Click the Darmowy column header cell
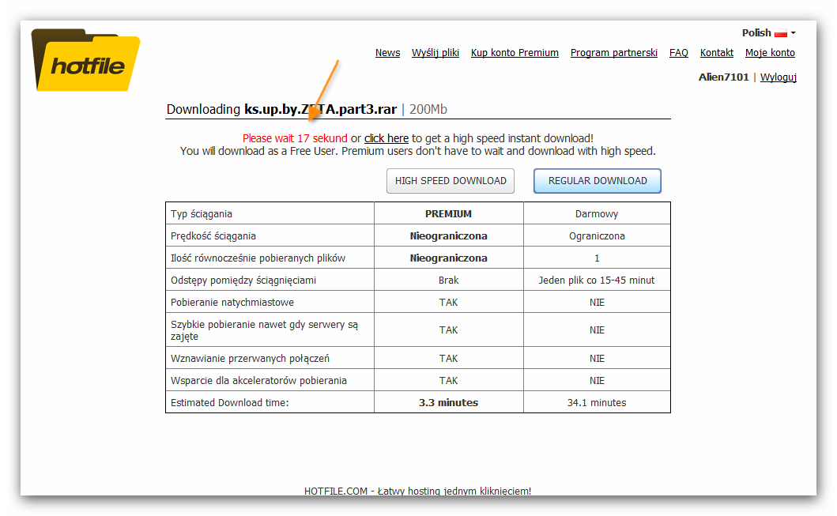This screenshot has width=837, height=516. click(597, 213)
